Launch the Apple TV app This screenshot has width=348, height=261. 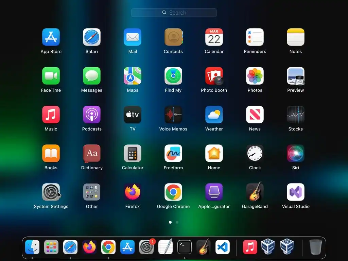click(x=133, y=115)
